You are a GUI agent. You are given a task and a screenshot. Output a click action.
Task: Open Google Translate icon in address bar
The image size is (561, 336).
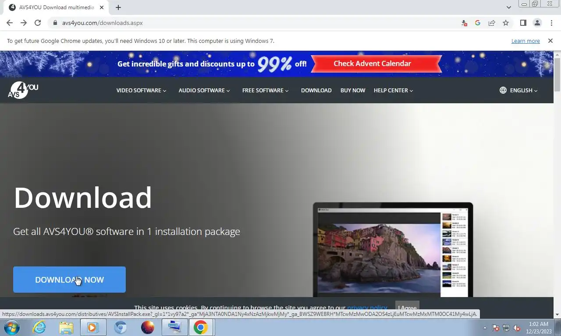[478, 23]
